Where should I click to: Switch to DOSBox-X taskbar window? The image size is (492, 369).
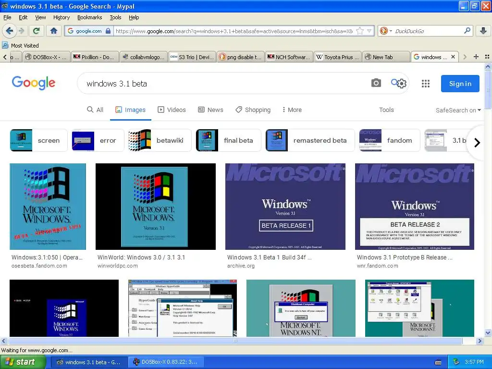[166, 362]
